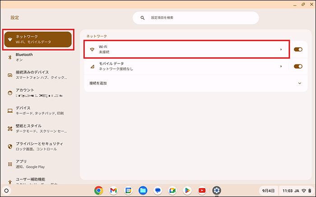Launch Google Meet from the shelf

click(x=172, y=190)
